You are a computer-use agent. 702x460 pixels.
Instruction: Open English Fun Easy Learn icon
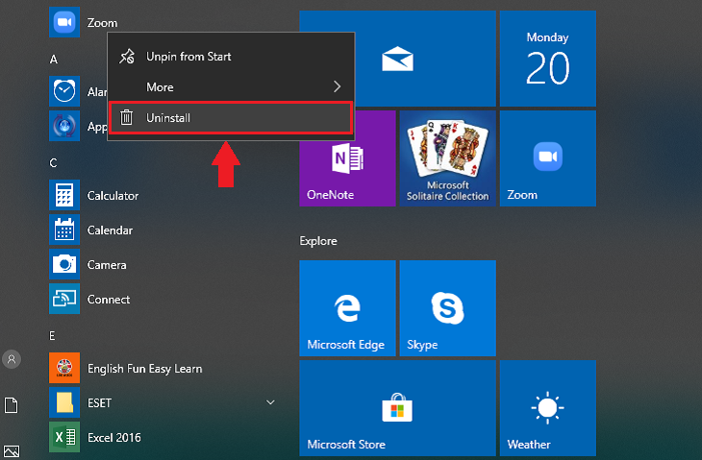pyautogui.click(x=64, y=368)
